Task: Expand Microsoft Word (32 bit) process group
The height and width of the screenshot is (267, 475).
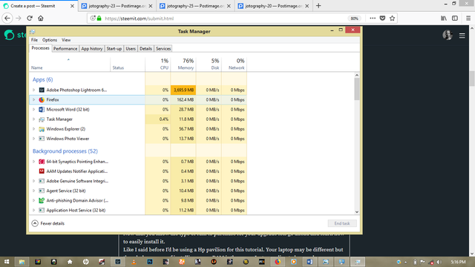Action: [34, 109]
